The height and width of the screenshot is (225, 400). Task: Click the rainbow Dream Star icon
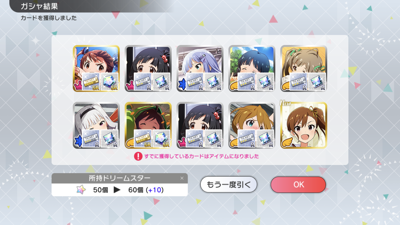81,190
